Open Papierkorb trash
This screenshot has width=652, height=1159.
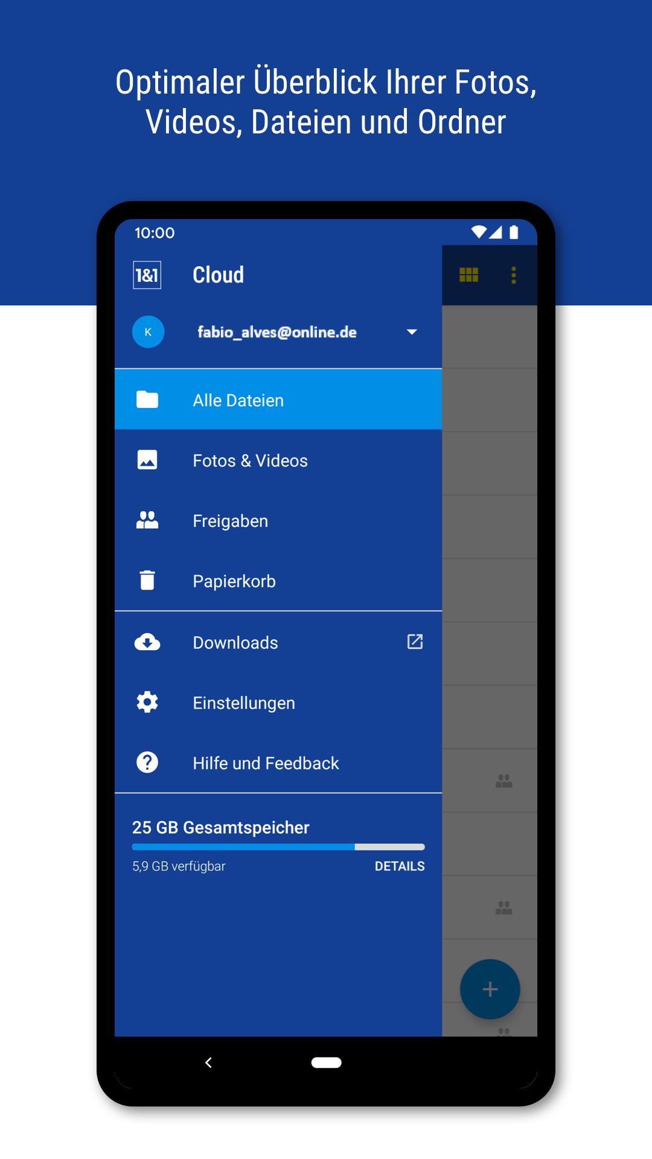(278, 581)
